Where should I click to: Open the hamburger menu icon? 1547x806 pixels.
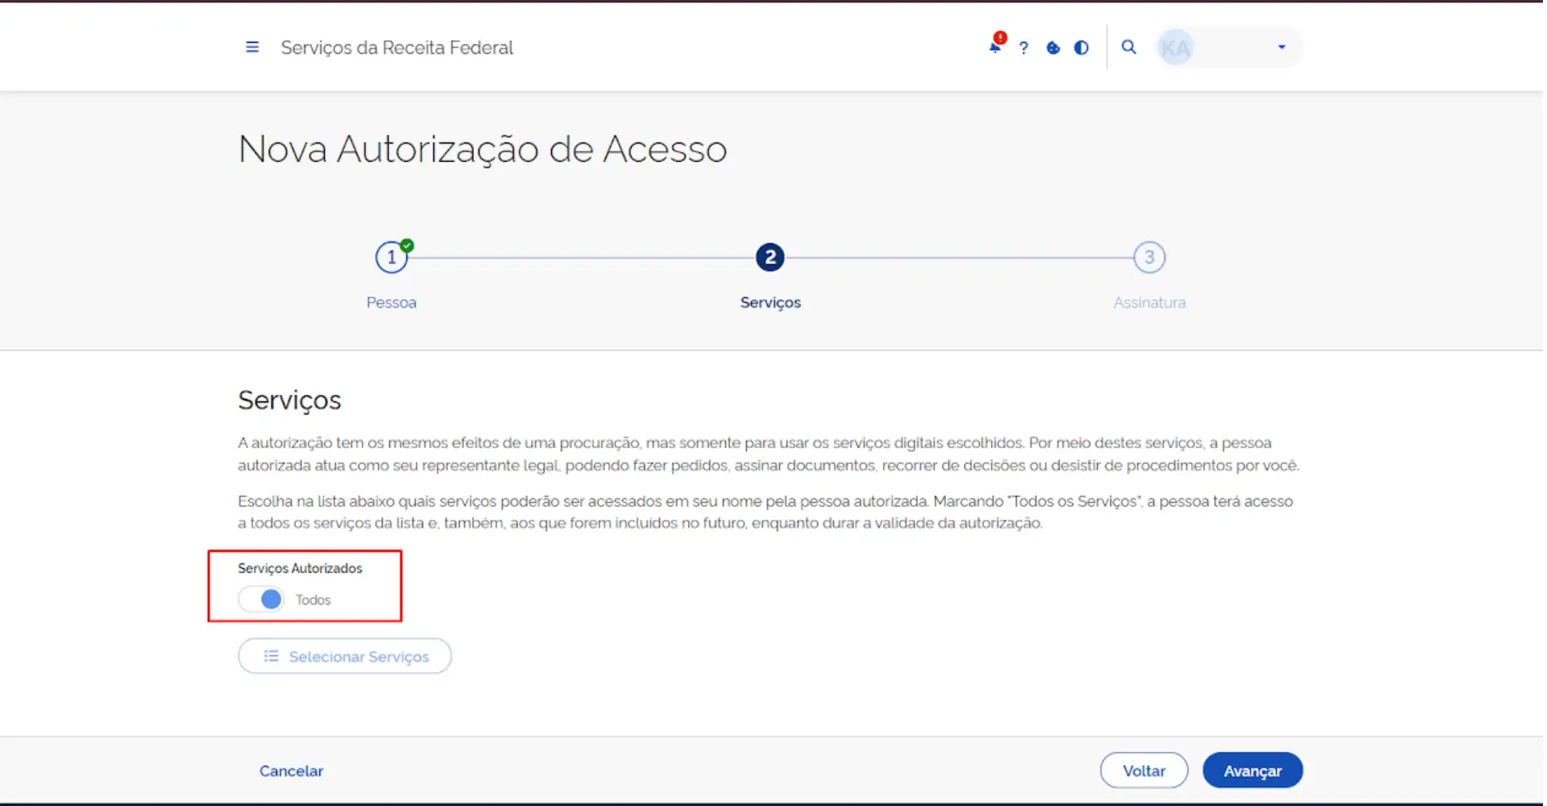click(252, 48)
